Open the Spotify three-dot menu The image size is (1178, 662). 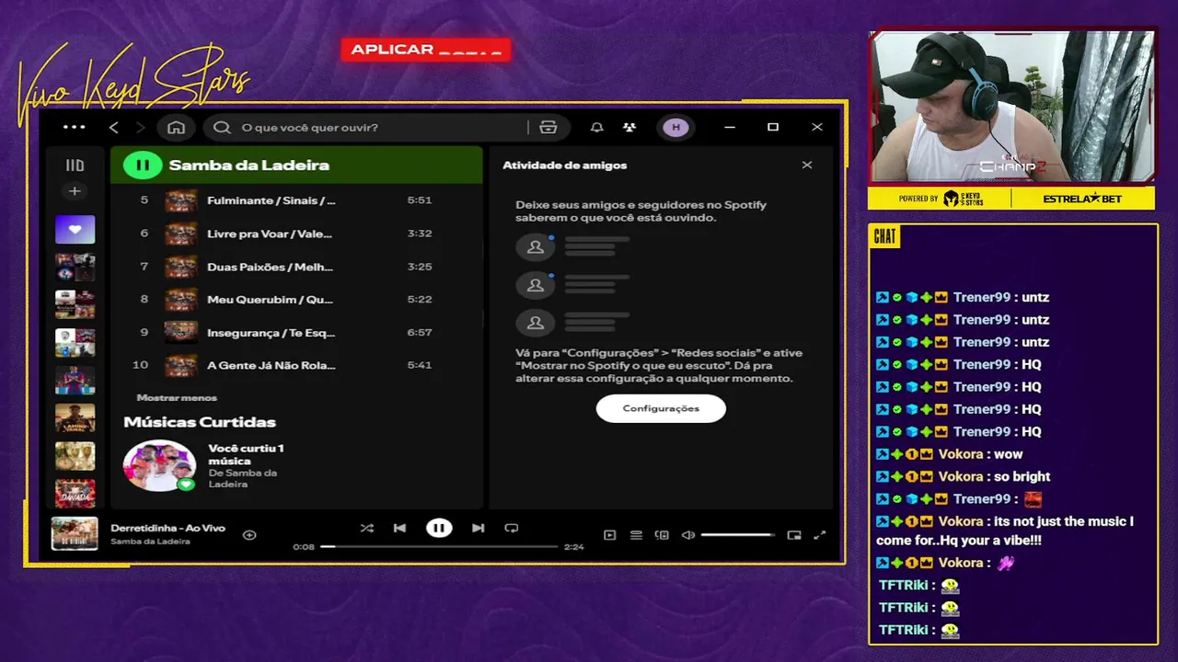[74, 127]
